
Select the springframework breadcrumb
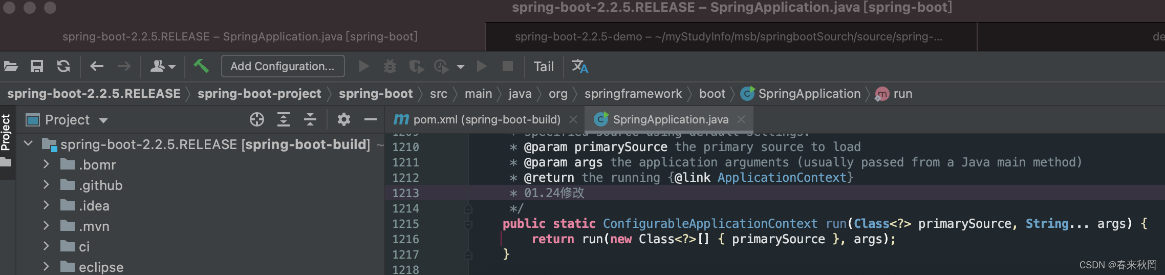[x=633, y=94]
